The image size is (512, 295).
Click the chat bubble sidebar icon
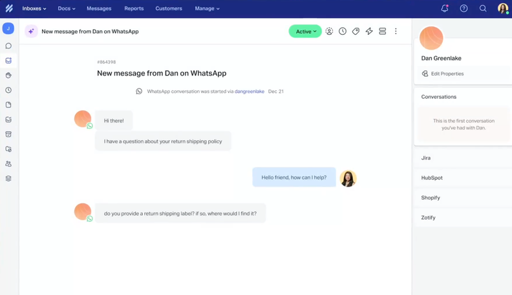(x=8, y=46)
